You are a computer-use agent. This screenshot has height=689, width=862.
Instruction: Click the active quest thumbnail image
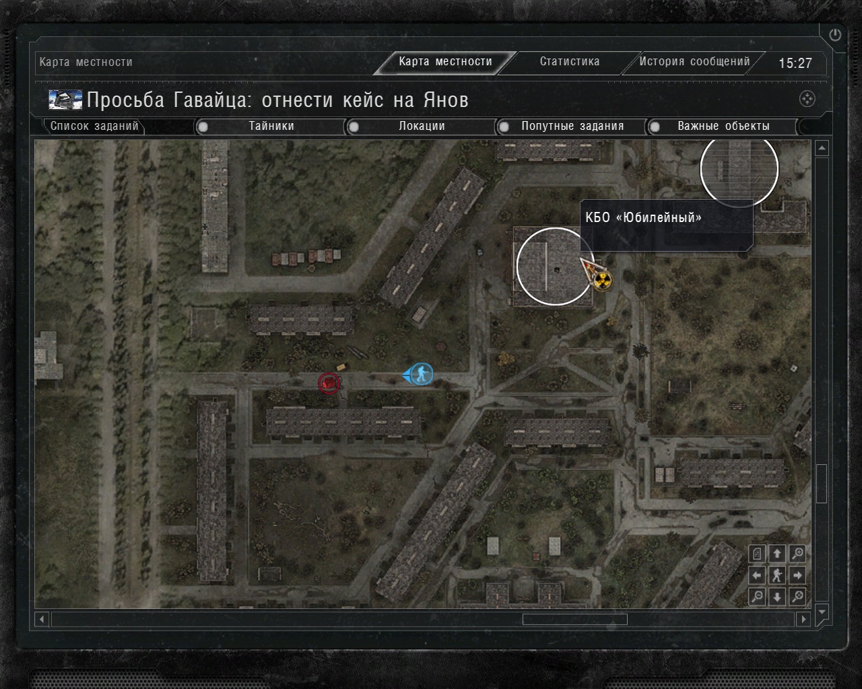[65, 100]
